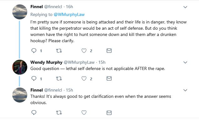Like Finnel's first tweet with 2 likes
Viewport: 199px width, 120px height.
[x=84, y=51]
